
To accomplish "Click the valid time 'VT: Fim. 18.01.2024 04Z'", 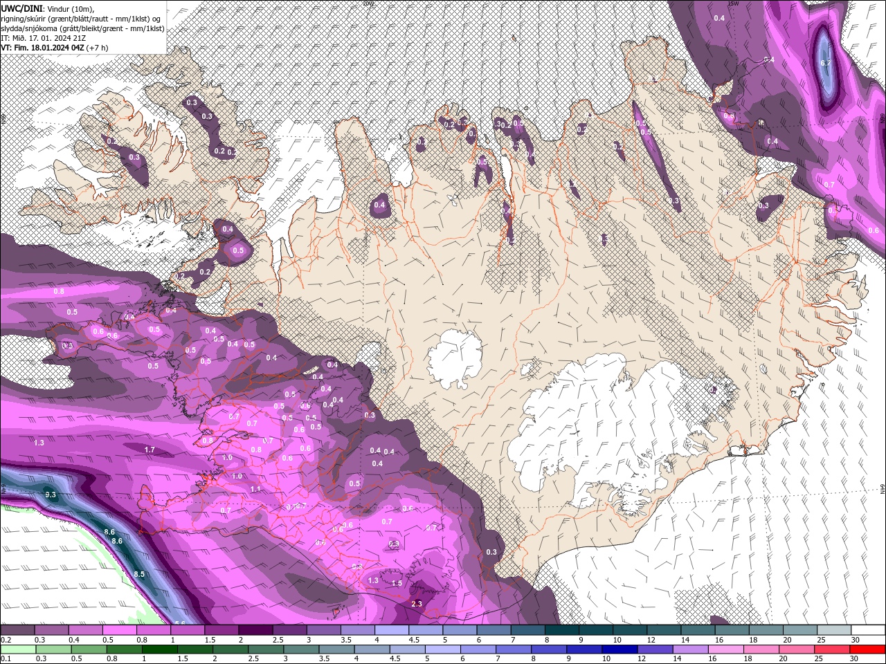I will click(x=42, y=48).
